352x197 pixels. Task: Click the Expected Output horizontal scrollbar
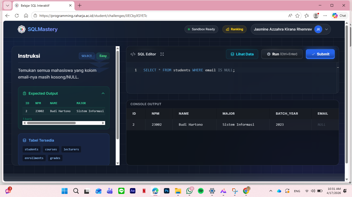click(51, 123)
